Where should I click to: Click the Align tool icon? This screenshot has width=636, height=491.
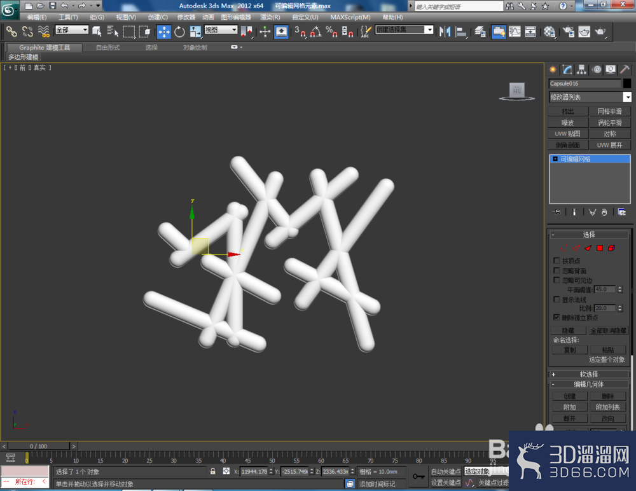(460, 31)
